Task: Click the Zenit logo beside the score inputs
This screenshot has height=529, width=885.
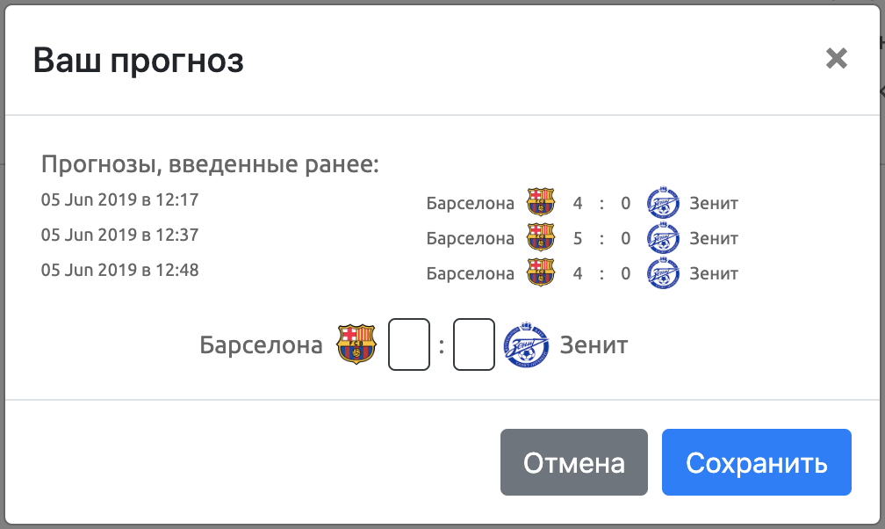Action: pos(526,344)
